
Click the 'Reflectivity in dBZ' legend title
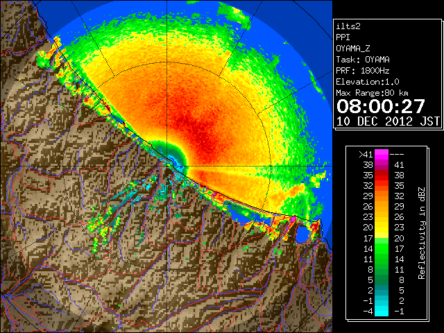(x=422, y=233)
